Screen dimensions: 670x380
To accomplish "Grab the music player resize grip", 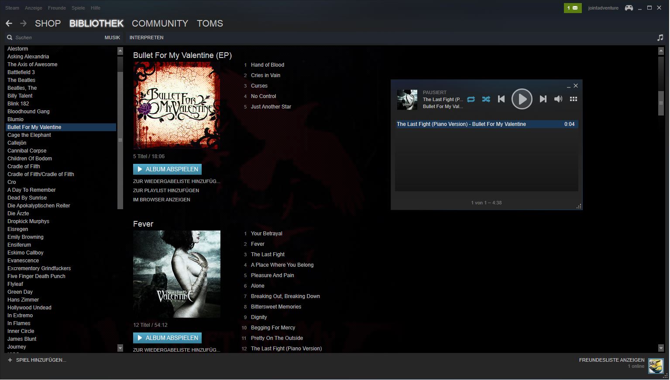I will (579, 207).
